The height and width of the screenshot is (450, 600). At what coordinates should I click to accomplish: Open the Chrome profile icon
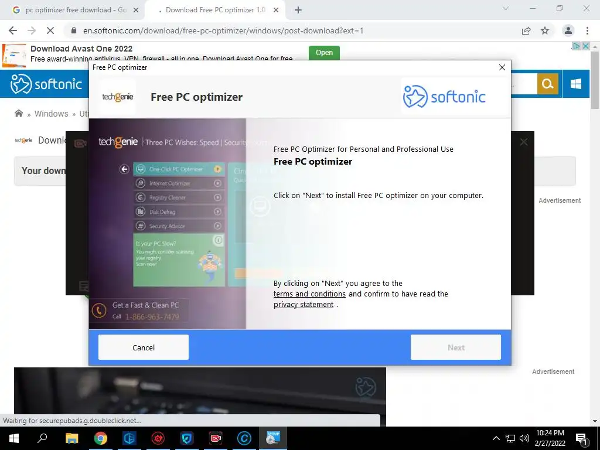tap(568, 30)
